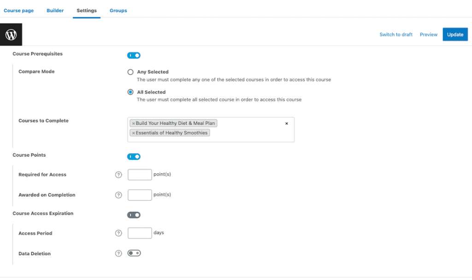Enable the Course Access Expiration toggle
472x280 pixels.
click(x=134, y=215)
